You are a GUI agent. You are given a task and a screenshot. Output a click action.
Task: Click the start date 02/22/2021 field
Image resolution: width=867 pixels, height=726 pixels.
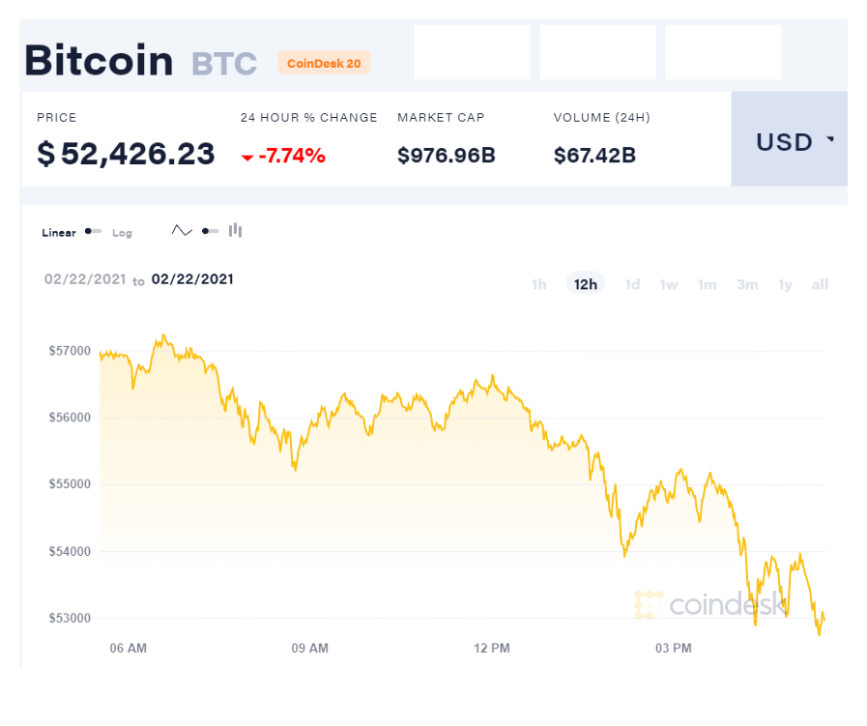pos(85,279)
